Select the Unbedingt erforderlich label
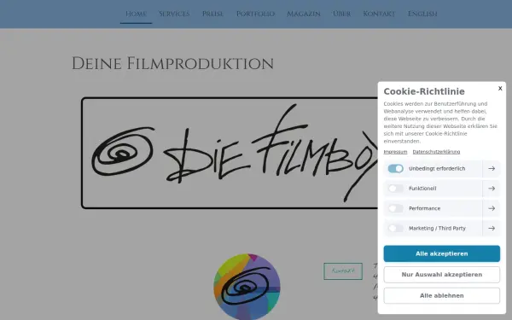Image resolution: width=512 pixels, height=320 pixels. click(x=437, y=168)
